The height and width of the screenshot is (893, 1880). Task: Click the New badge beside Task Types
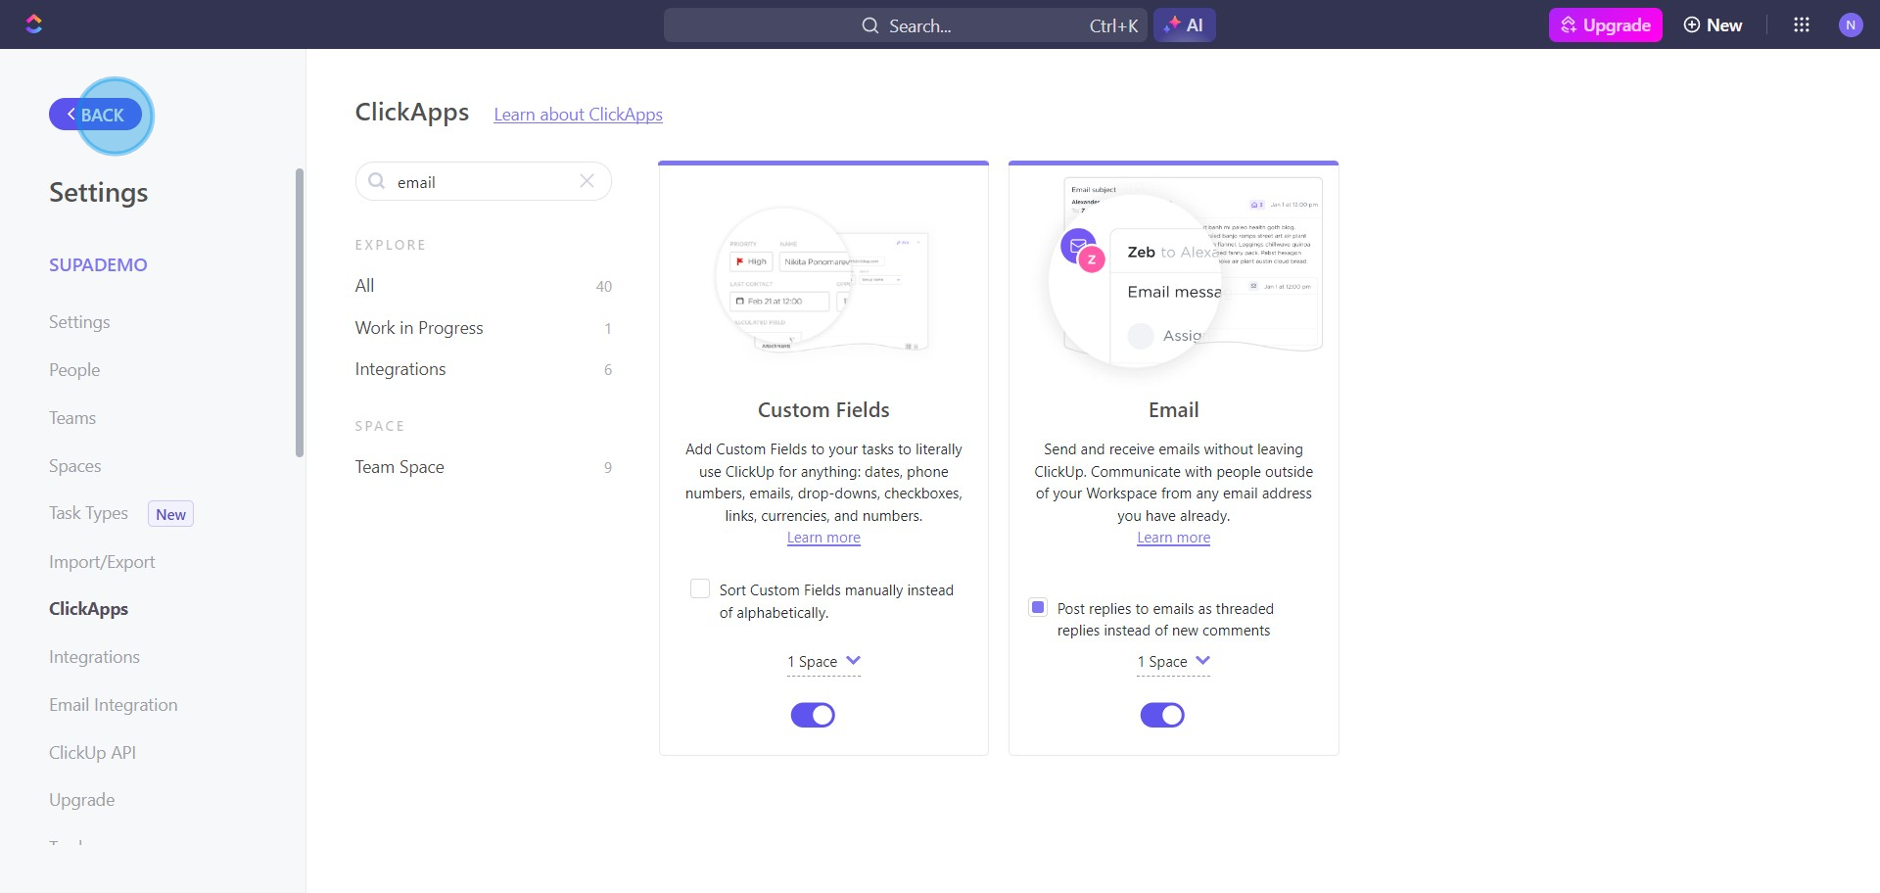click(x=170, y=514)
